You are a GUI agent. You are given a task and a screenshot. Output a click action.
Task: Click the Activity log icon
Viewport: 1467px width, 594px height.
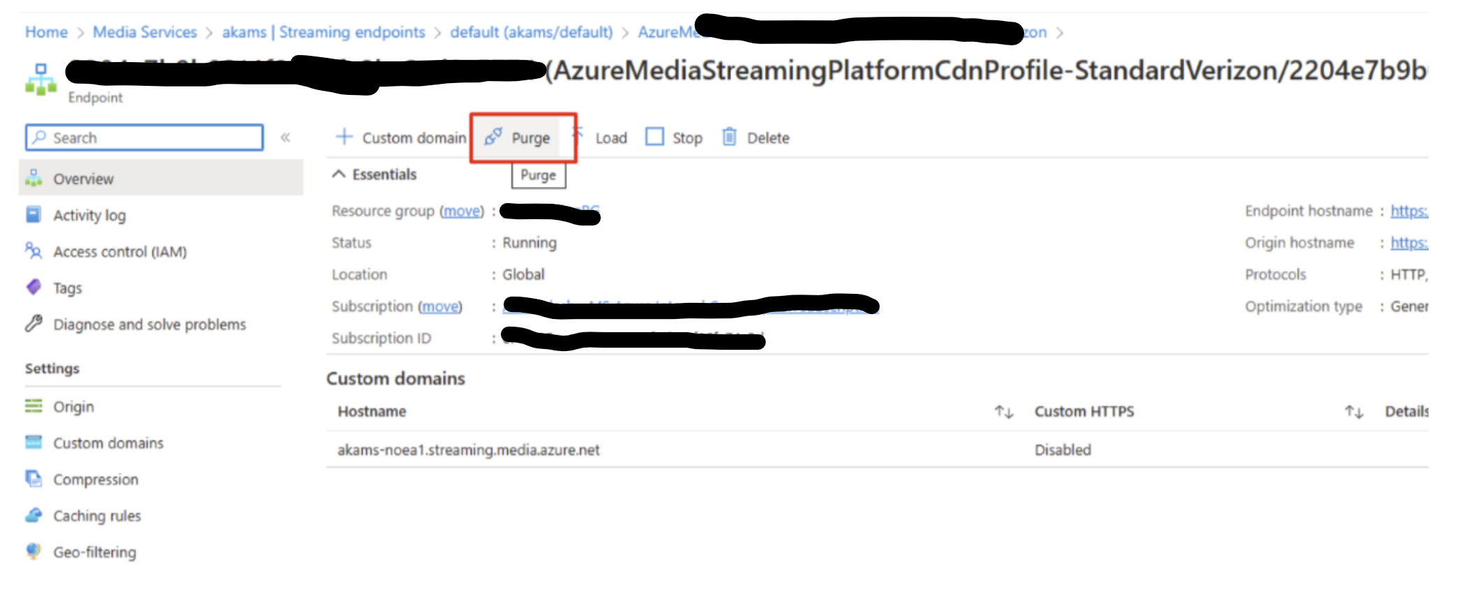click(34, 214)
